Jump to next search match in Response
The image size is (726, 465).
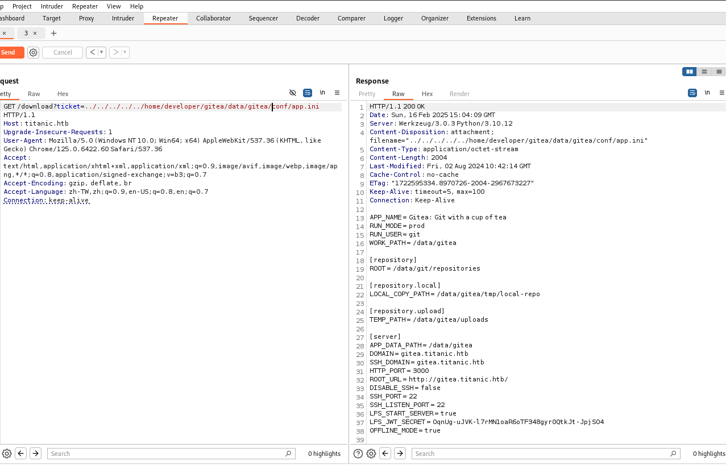click(400, 454)
